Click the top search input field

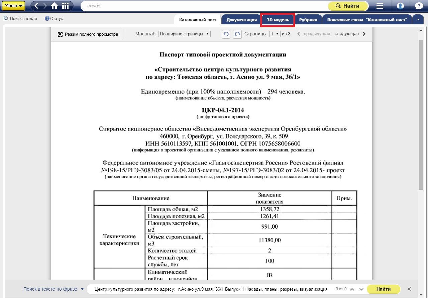(204, 6)
